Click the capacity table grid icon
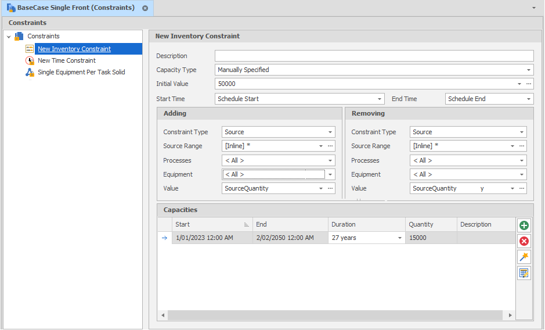The height and width of the screenshot is (330, 545). pyautogui.click(x=524, y=273)
